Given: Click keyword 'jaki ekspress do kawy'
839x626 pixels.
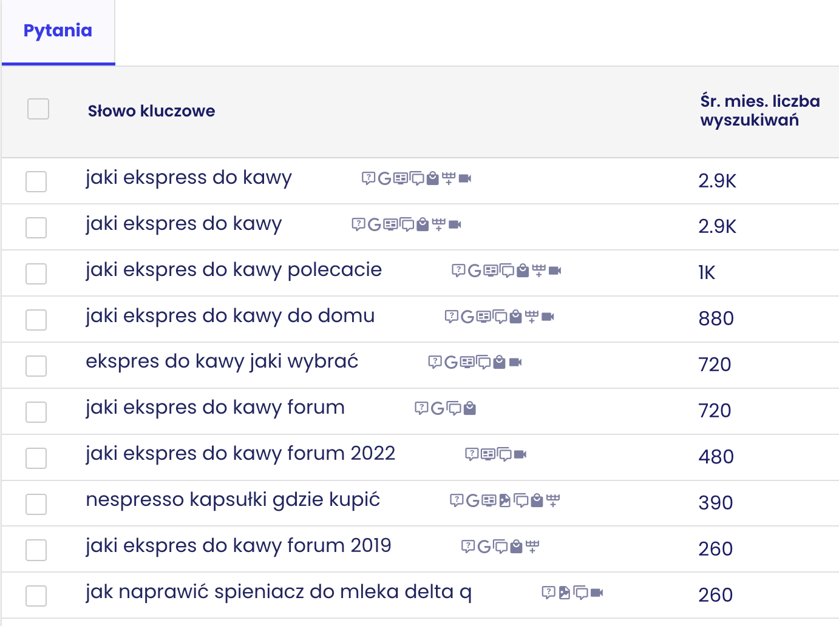Looking at the screenshot, I should [x=189, y=178].
